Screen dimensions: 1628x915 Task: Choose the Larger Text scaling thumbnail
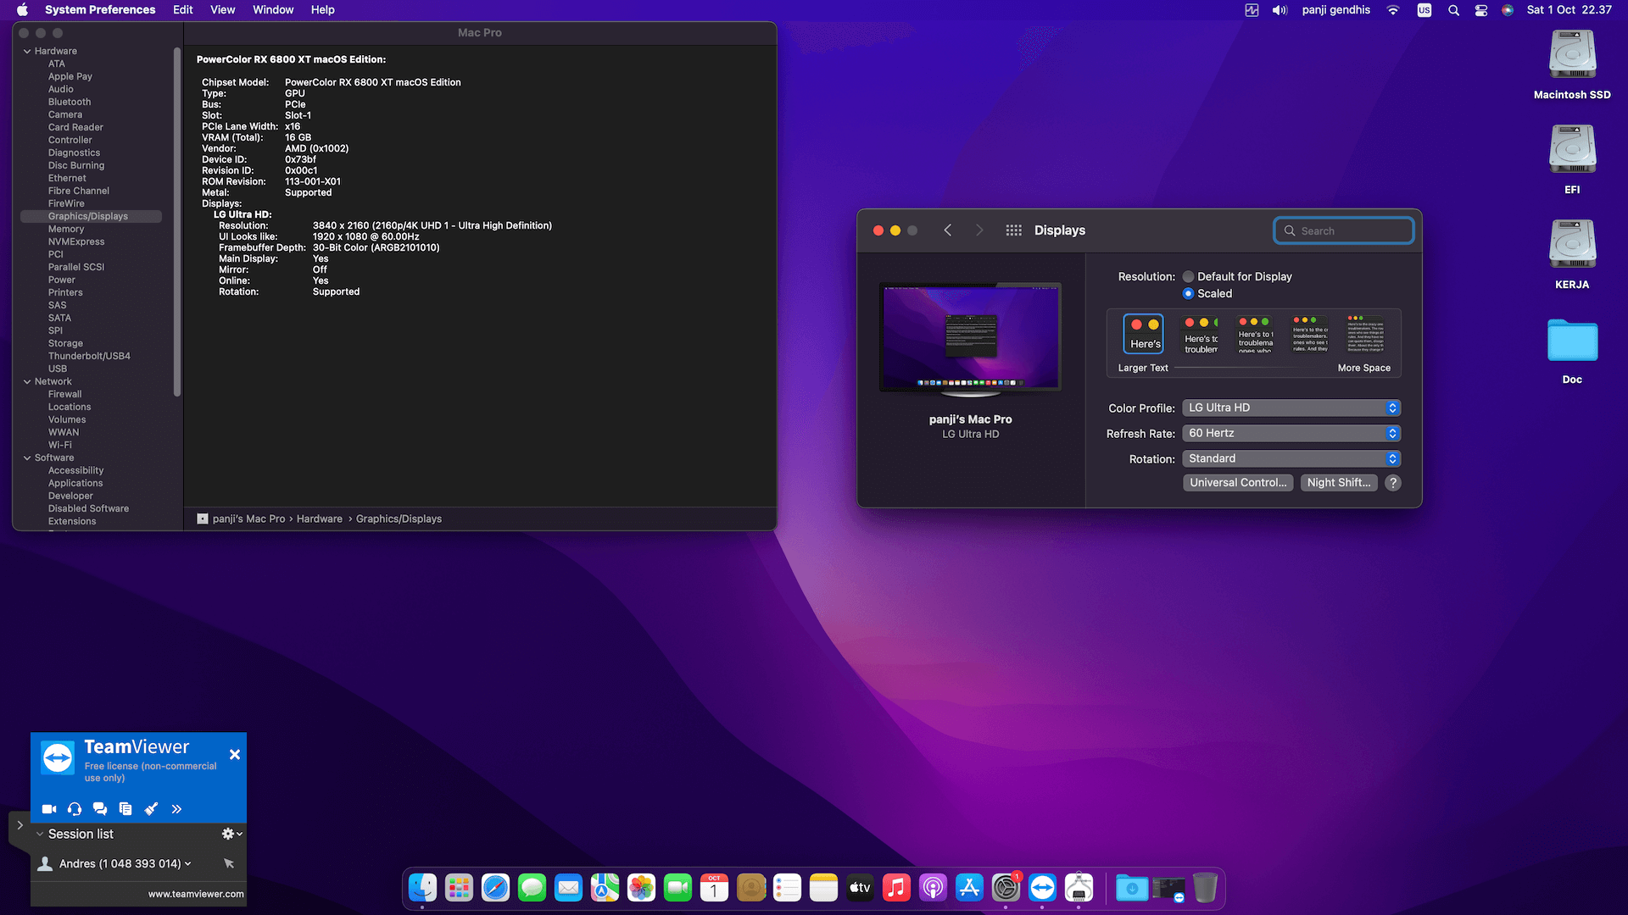click(1143, 334)
